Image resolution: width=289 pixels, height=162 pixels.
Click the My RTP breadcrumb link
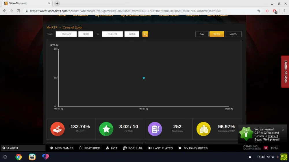coord(52,28)
